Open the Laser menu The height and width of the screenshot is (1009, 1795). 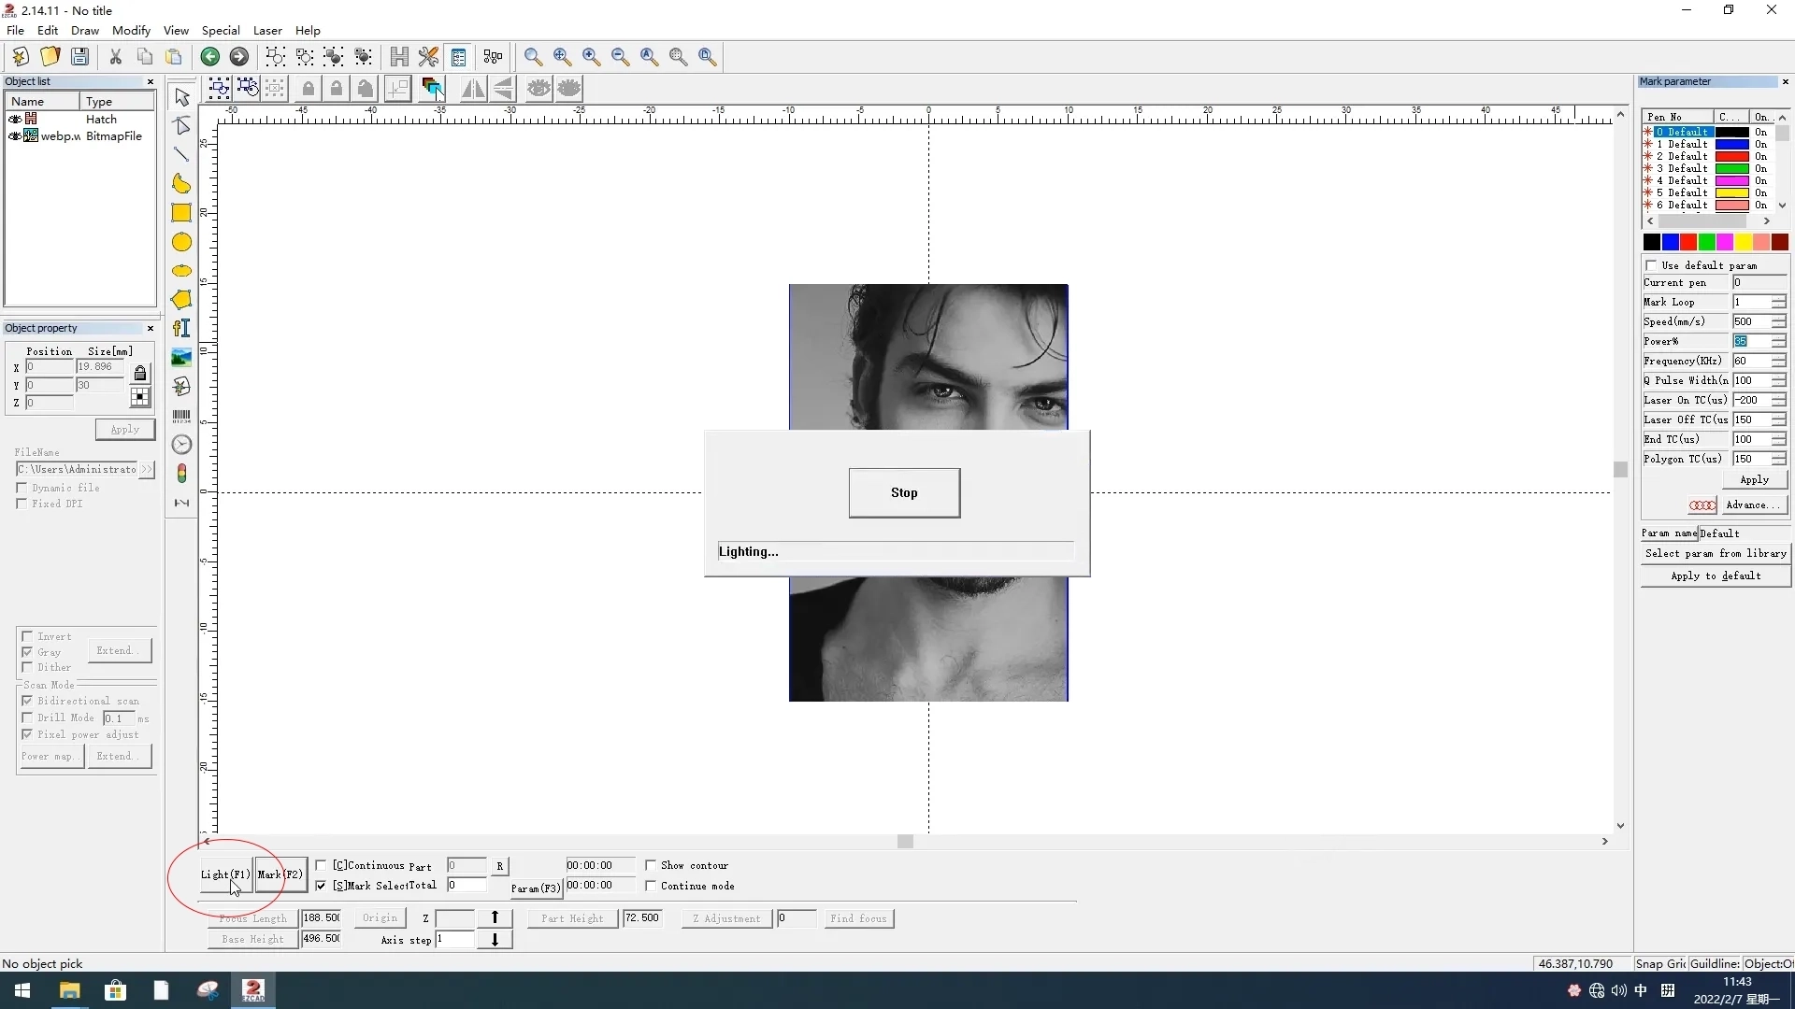pyautogui.click(x=268, y=31)
